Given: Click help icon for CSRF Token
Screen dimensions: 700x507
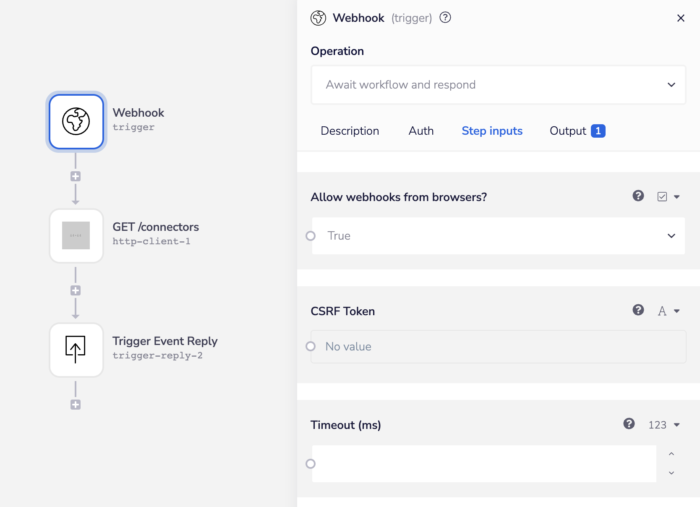Looking at the screenshot, I should click(x=638, y=310).
